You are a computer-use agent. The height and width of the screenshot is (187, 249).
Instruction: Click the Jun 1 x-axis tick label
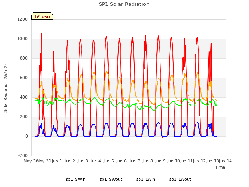click(x=57, y=161)
